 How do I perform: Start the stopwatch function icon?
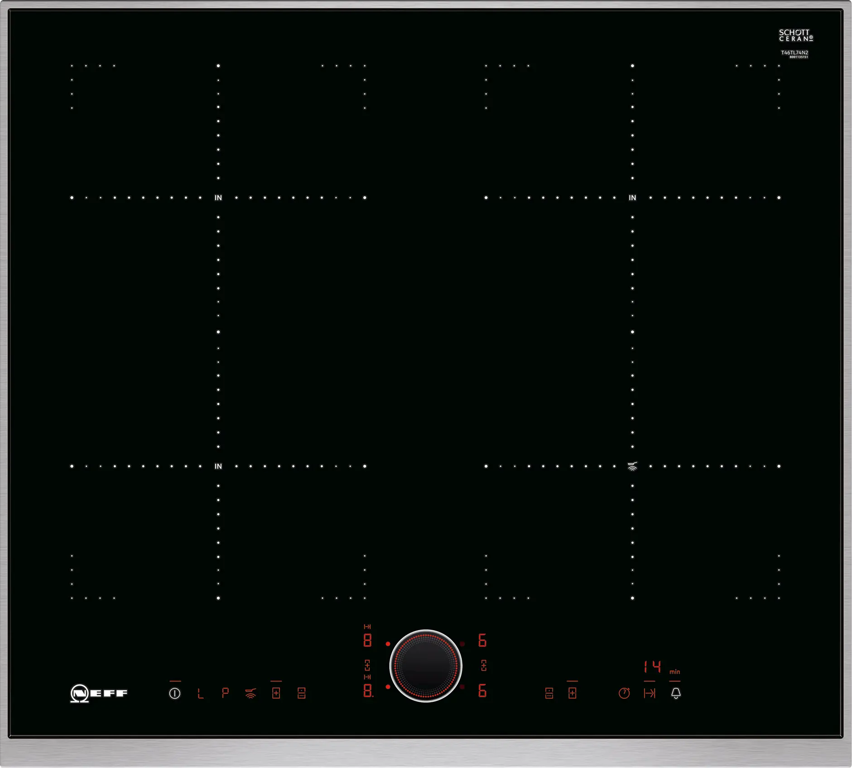pos(624,693)
